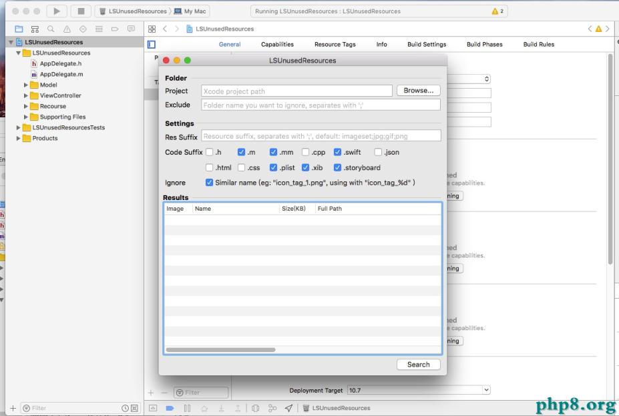The width and height of the screenshot is (619, 416).
Task: Expand the Model folder in navigator
Action: [27, 85]
